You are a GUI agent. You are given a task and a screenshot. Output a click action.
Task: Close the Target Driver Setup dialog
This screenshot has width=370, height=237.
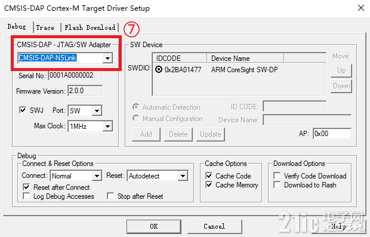[361, 8]
